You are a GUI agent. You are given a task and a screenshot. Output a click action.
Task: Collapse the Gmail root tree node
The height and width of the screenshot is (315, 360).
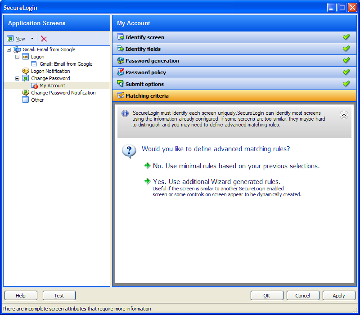click(9, 49)
